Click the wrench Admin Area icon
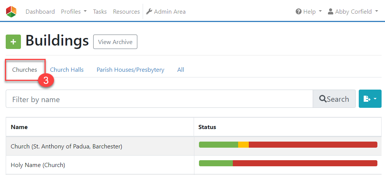 point(149,11)
